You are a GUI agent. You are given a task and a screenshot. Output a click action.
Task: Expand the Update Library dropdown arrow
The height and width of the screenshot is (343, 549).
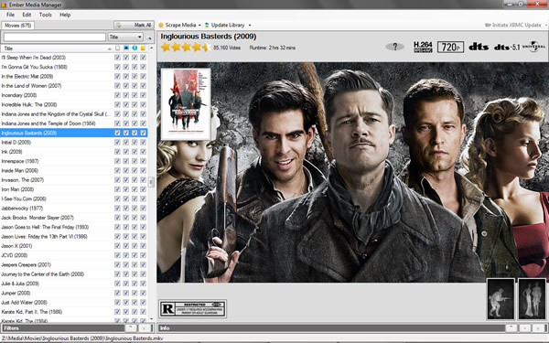tap(250, 26)
